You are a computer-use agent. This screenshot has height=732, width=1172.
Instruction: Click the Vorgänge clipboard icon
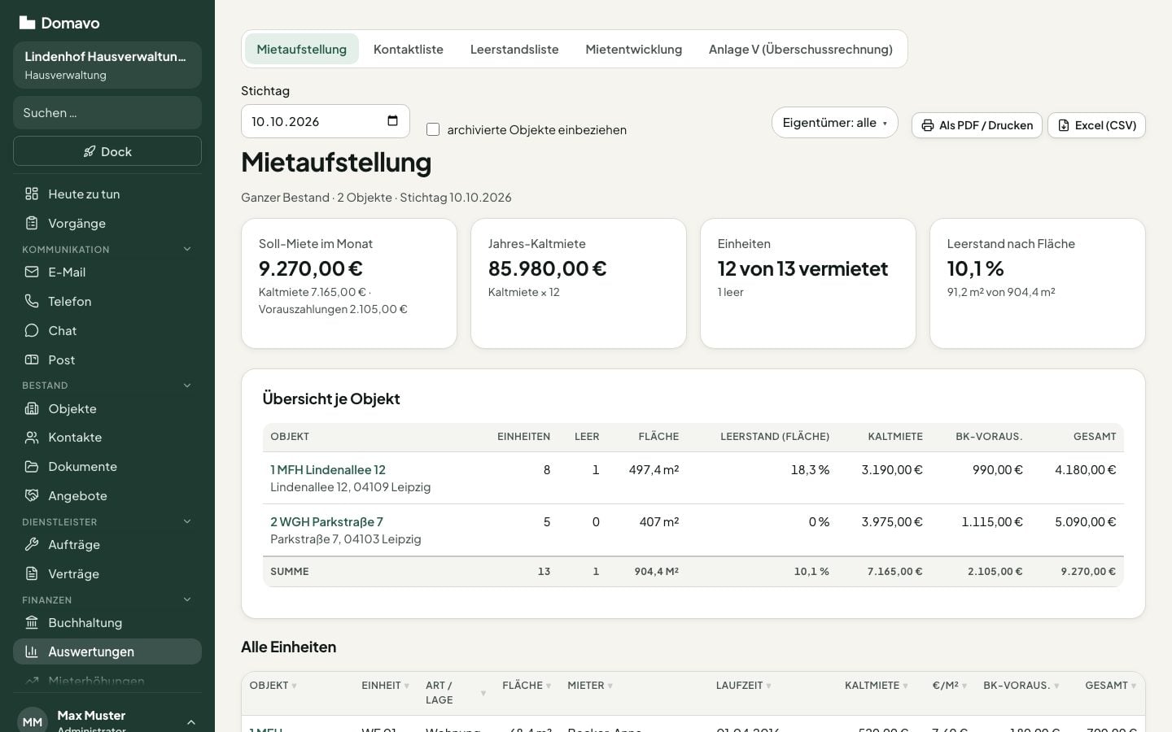coord(32,223)
